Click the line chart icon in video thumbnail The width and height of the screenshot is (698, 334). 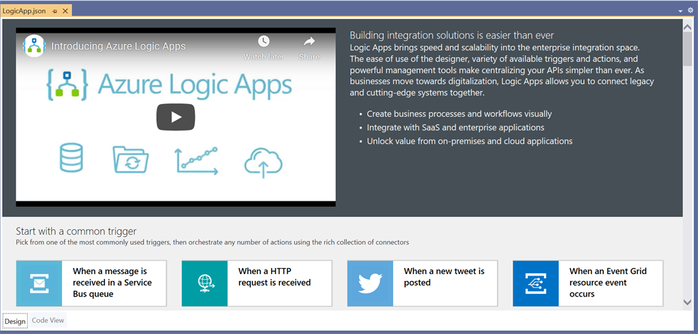point(196,161)
